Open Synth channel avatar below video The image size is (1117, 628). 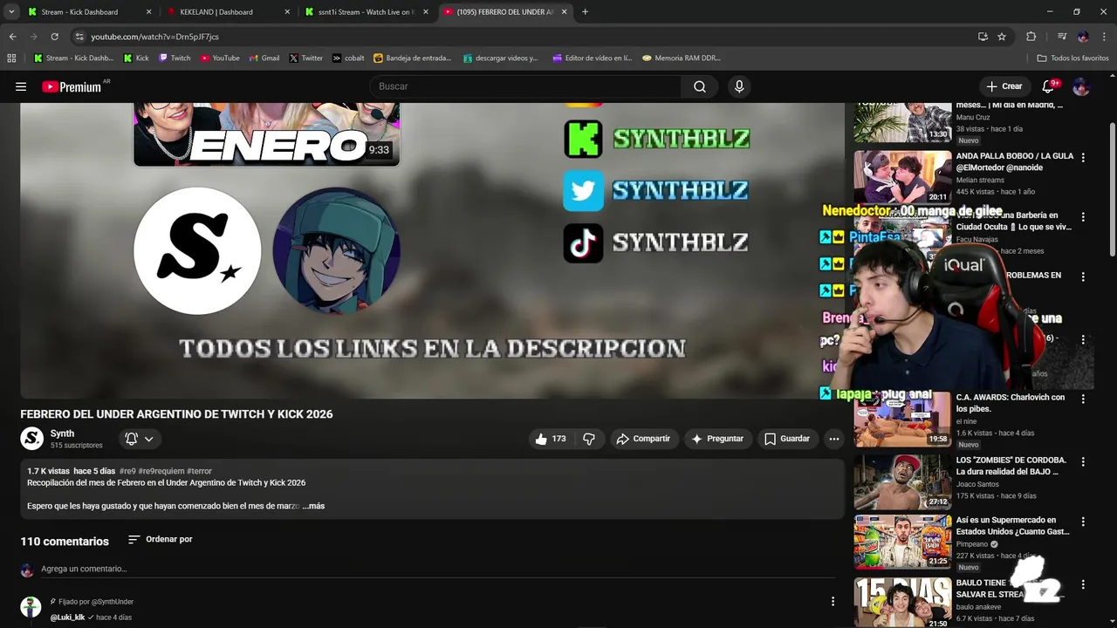click(x=31, y=439)
